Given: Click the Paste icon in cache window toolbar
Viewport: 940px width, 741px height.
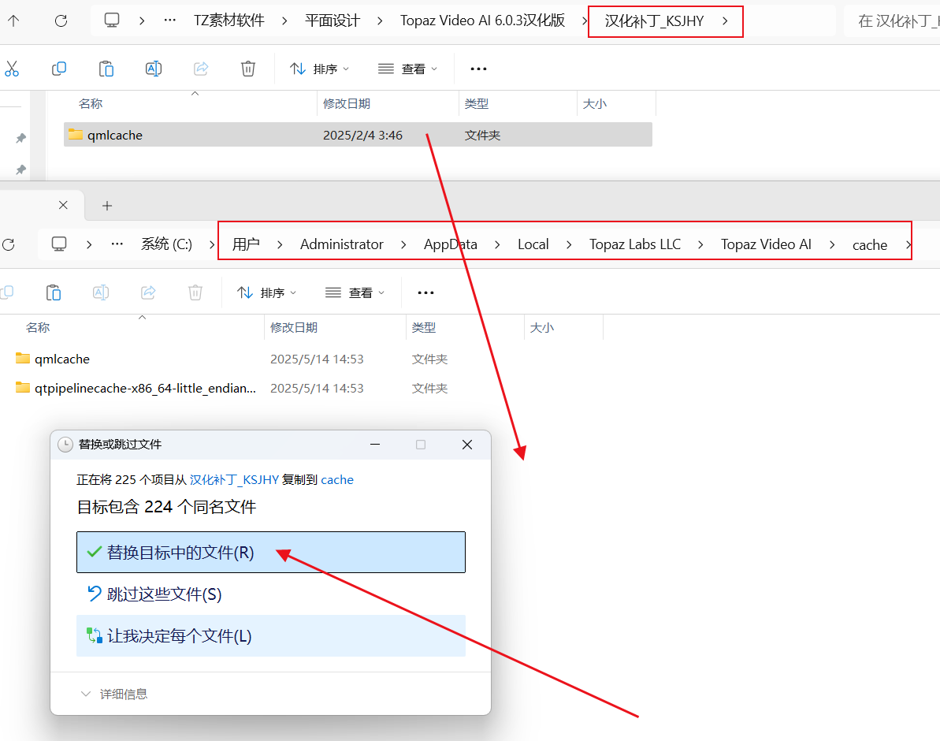Looking at the screenshot, I should tap(54, 292).
